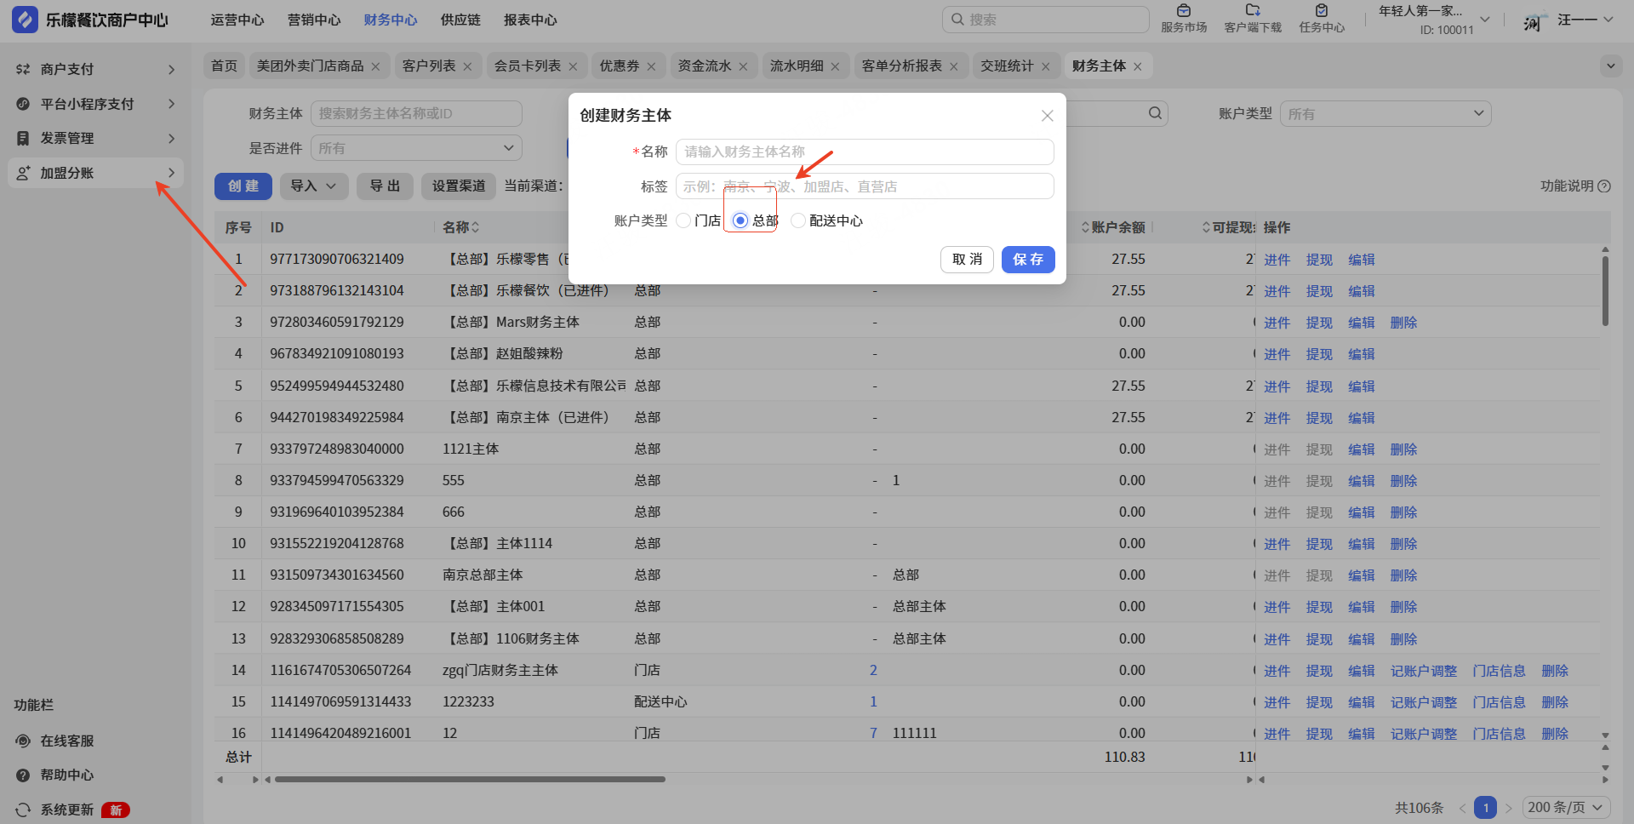
Task: Close the 客单分析报表 tab
Action: 953,66
